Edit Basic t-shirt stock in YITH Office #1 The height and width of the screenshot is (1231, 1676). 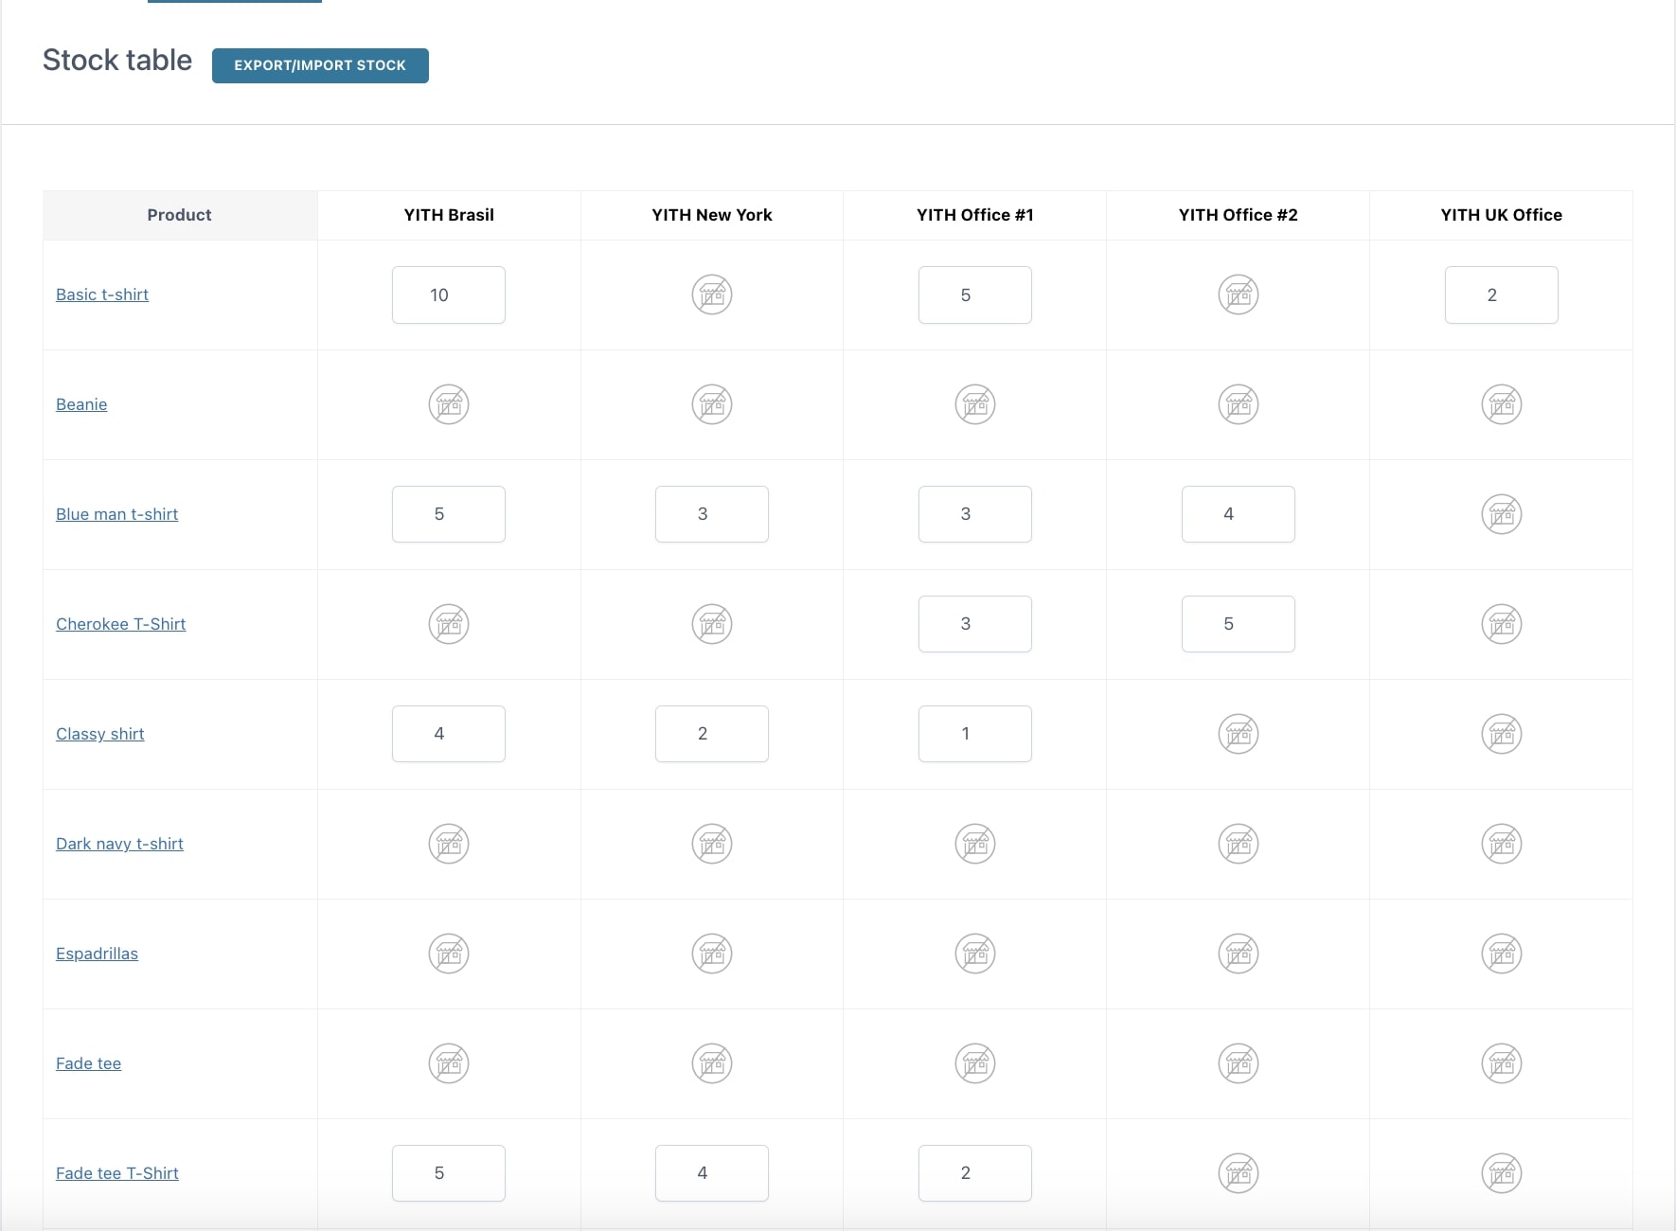(975, 294)
